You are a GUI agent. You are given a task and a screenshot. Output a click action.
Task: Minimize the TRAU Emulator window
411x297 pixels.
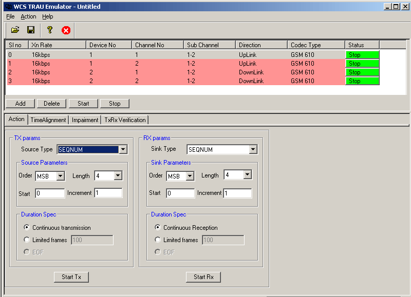(x=388, y=7)
